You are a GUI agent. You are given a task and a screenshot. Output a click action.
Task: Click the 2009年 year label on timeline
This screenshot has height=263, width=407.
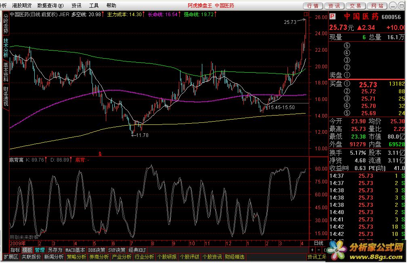(x=18, y=243)
